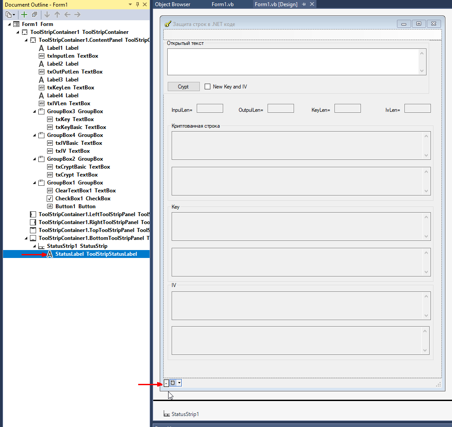Collapse the ToolStripContainer1 tree node

[x=18, y=32]
